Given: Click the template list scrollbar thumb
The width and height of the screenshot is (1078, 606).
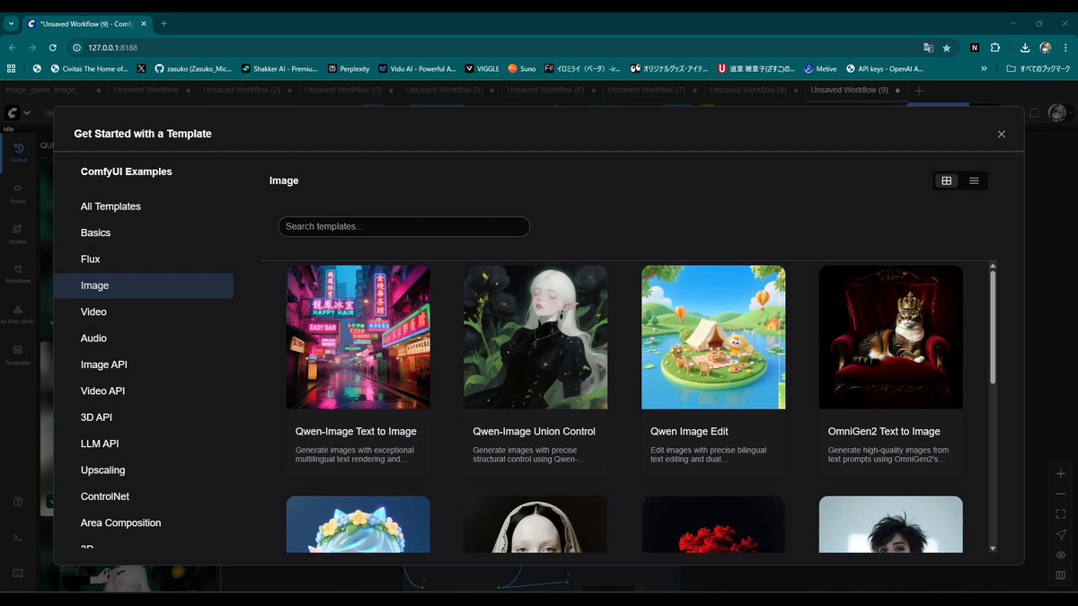Looking at the screenshot, I should coord(993,328).
